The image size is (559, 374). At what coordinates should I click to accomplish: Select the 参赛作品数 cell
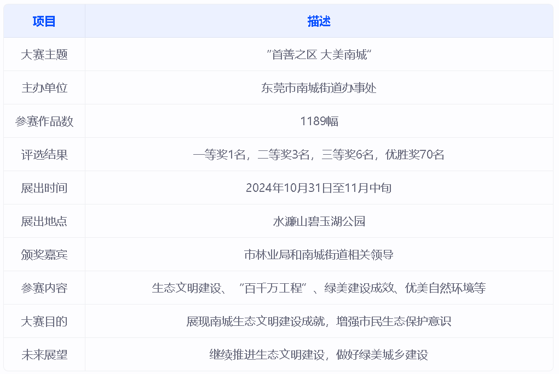click(x=44, y=121)
